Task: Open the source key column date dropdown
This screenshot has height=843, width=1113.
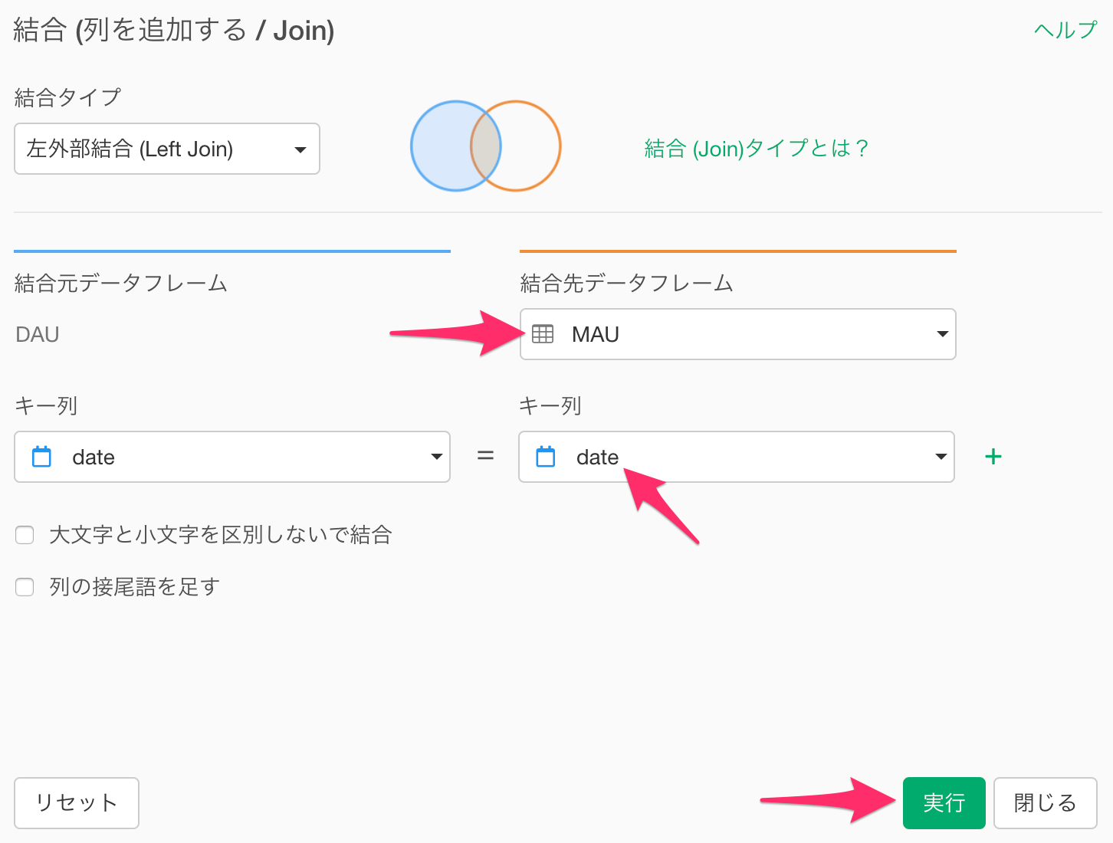Action: [232, 457]
